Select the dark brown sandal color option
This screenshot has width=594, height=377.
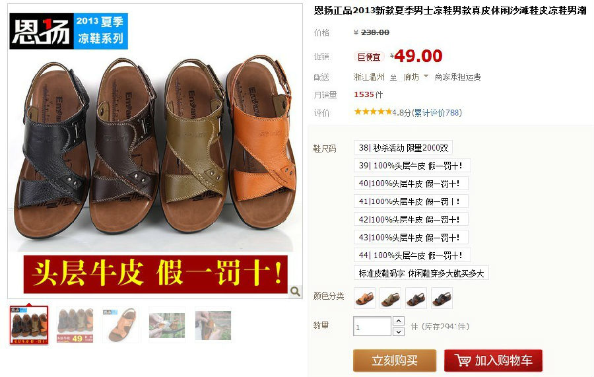tap(416, 298)
